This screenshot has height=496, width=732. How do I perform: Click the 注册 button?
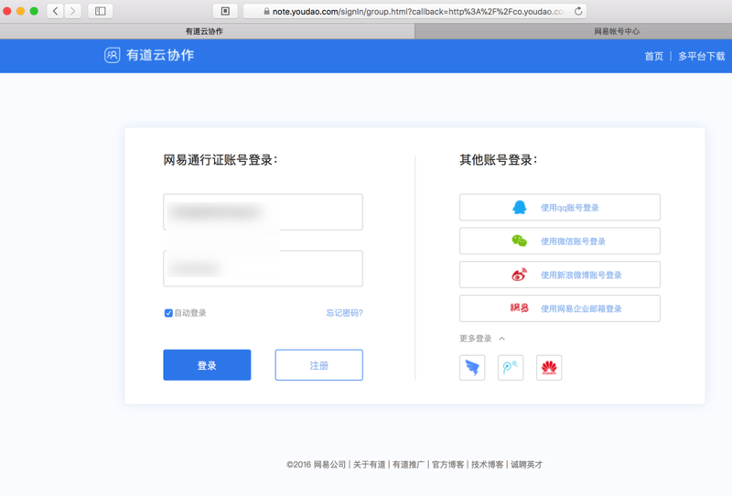[x=318, y=365]
